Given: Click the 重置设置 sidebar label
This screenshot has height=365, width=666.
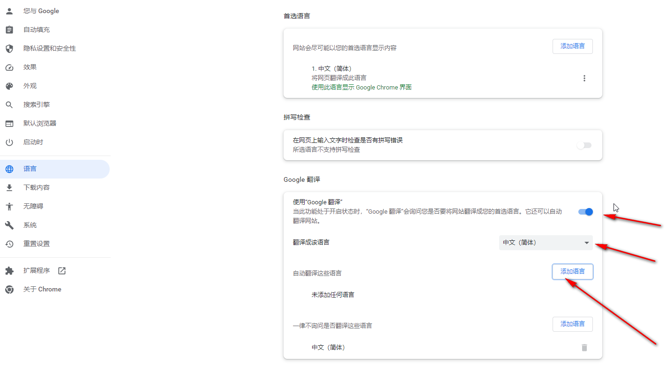Looking at the screenshot, I should (x=37, y=244).
